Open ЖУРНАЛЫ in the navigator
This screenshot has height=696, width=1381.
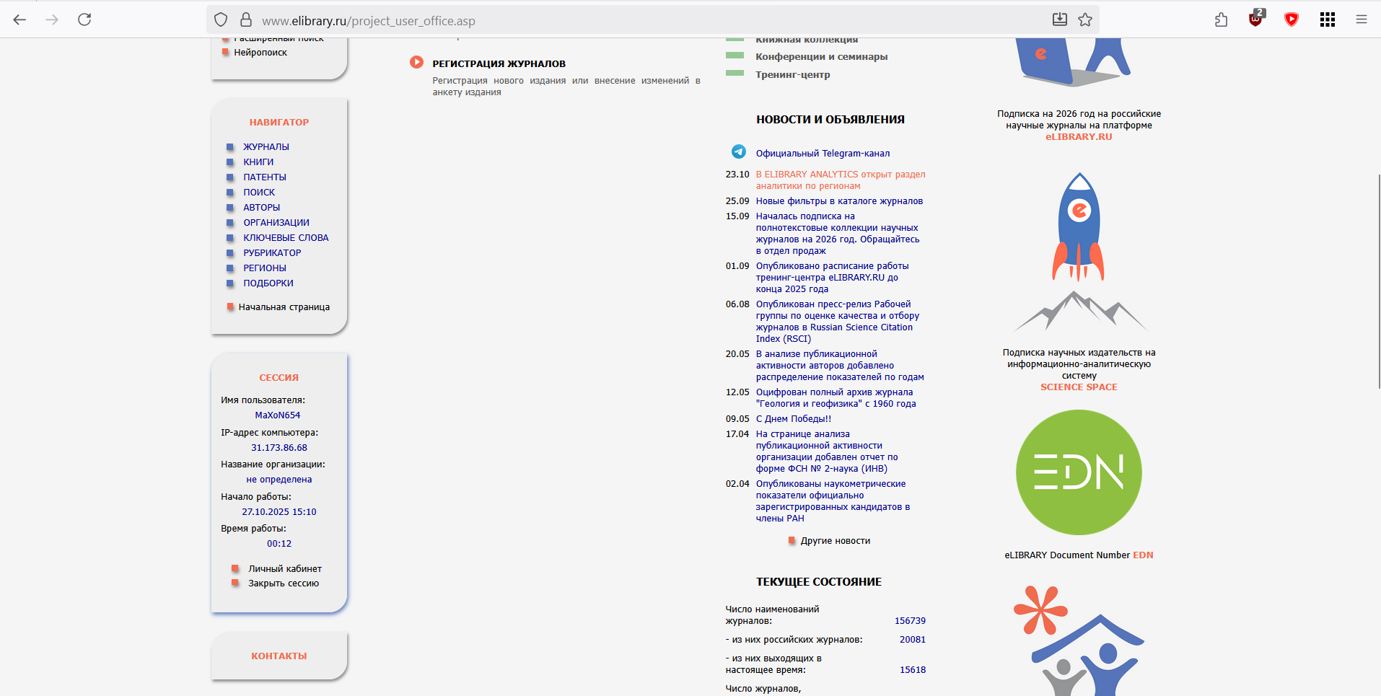pyautogui.click(x=266, y=147)
